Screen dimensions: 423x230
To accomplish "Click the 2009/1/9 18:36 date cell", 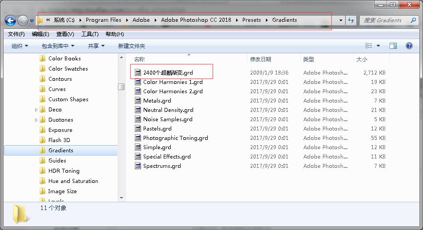I will tap(269, 72).
